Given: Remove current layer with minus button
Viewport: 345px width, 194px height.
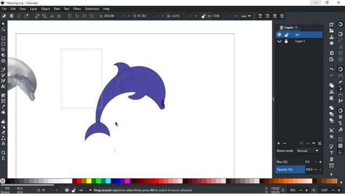Looking at the screenshot, I should point(285,143).
